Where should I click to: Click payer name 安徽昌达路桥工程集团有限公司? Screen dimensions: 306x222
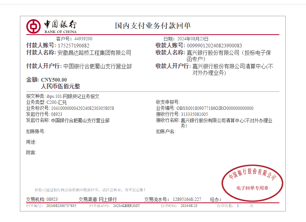pyautogui.click(x=94, y=53)
